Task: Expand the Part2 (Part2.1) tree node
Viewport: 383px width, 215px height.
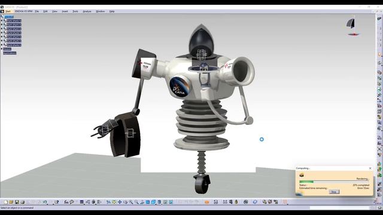Action: 1,21
